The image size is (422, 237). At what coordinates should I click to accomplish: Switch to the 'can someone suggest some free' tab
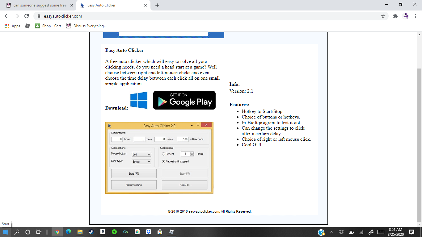coord(40,5)
